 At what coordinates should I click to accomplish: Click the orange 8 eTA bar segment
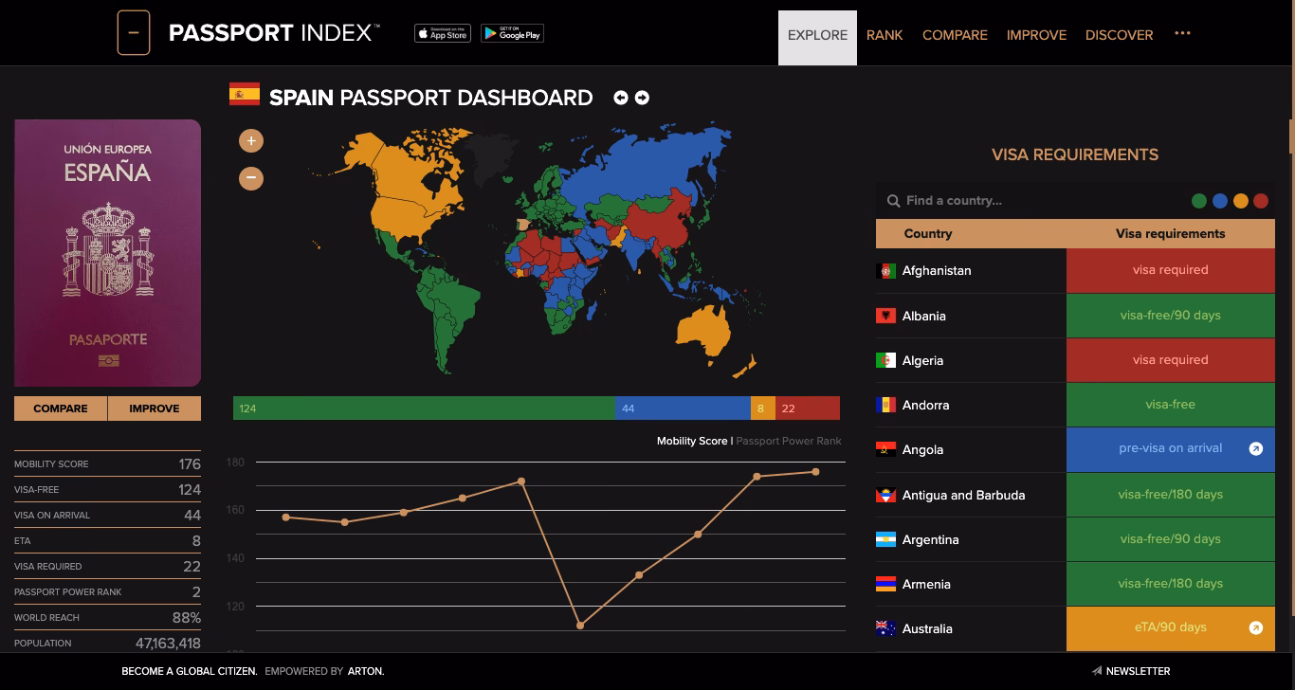click(x=763, y=409)
